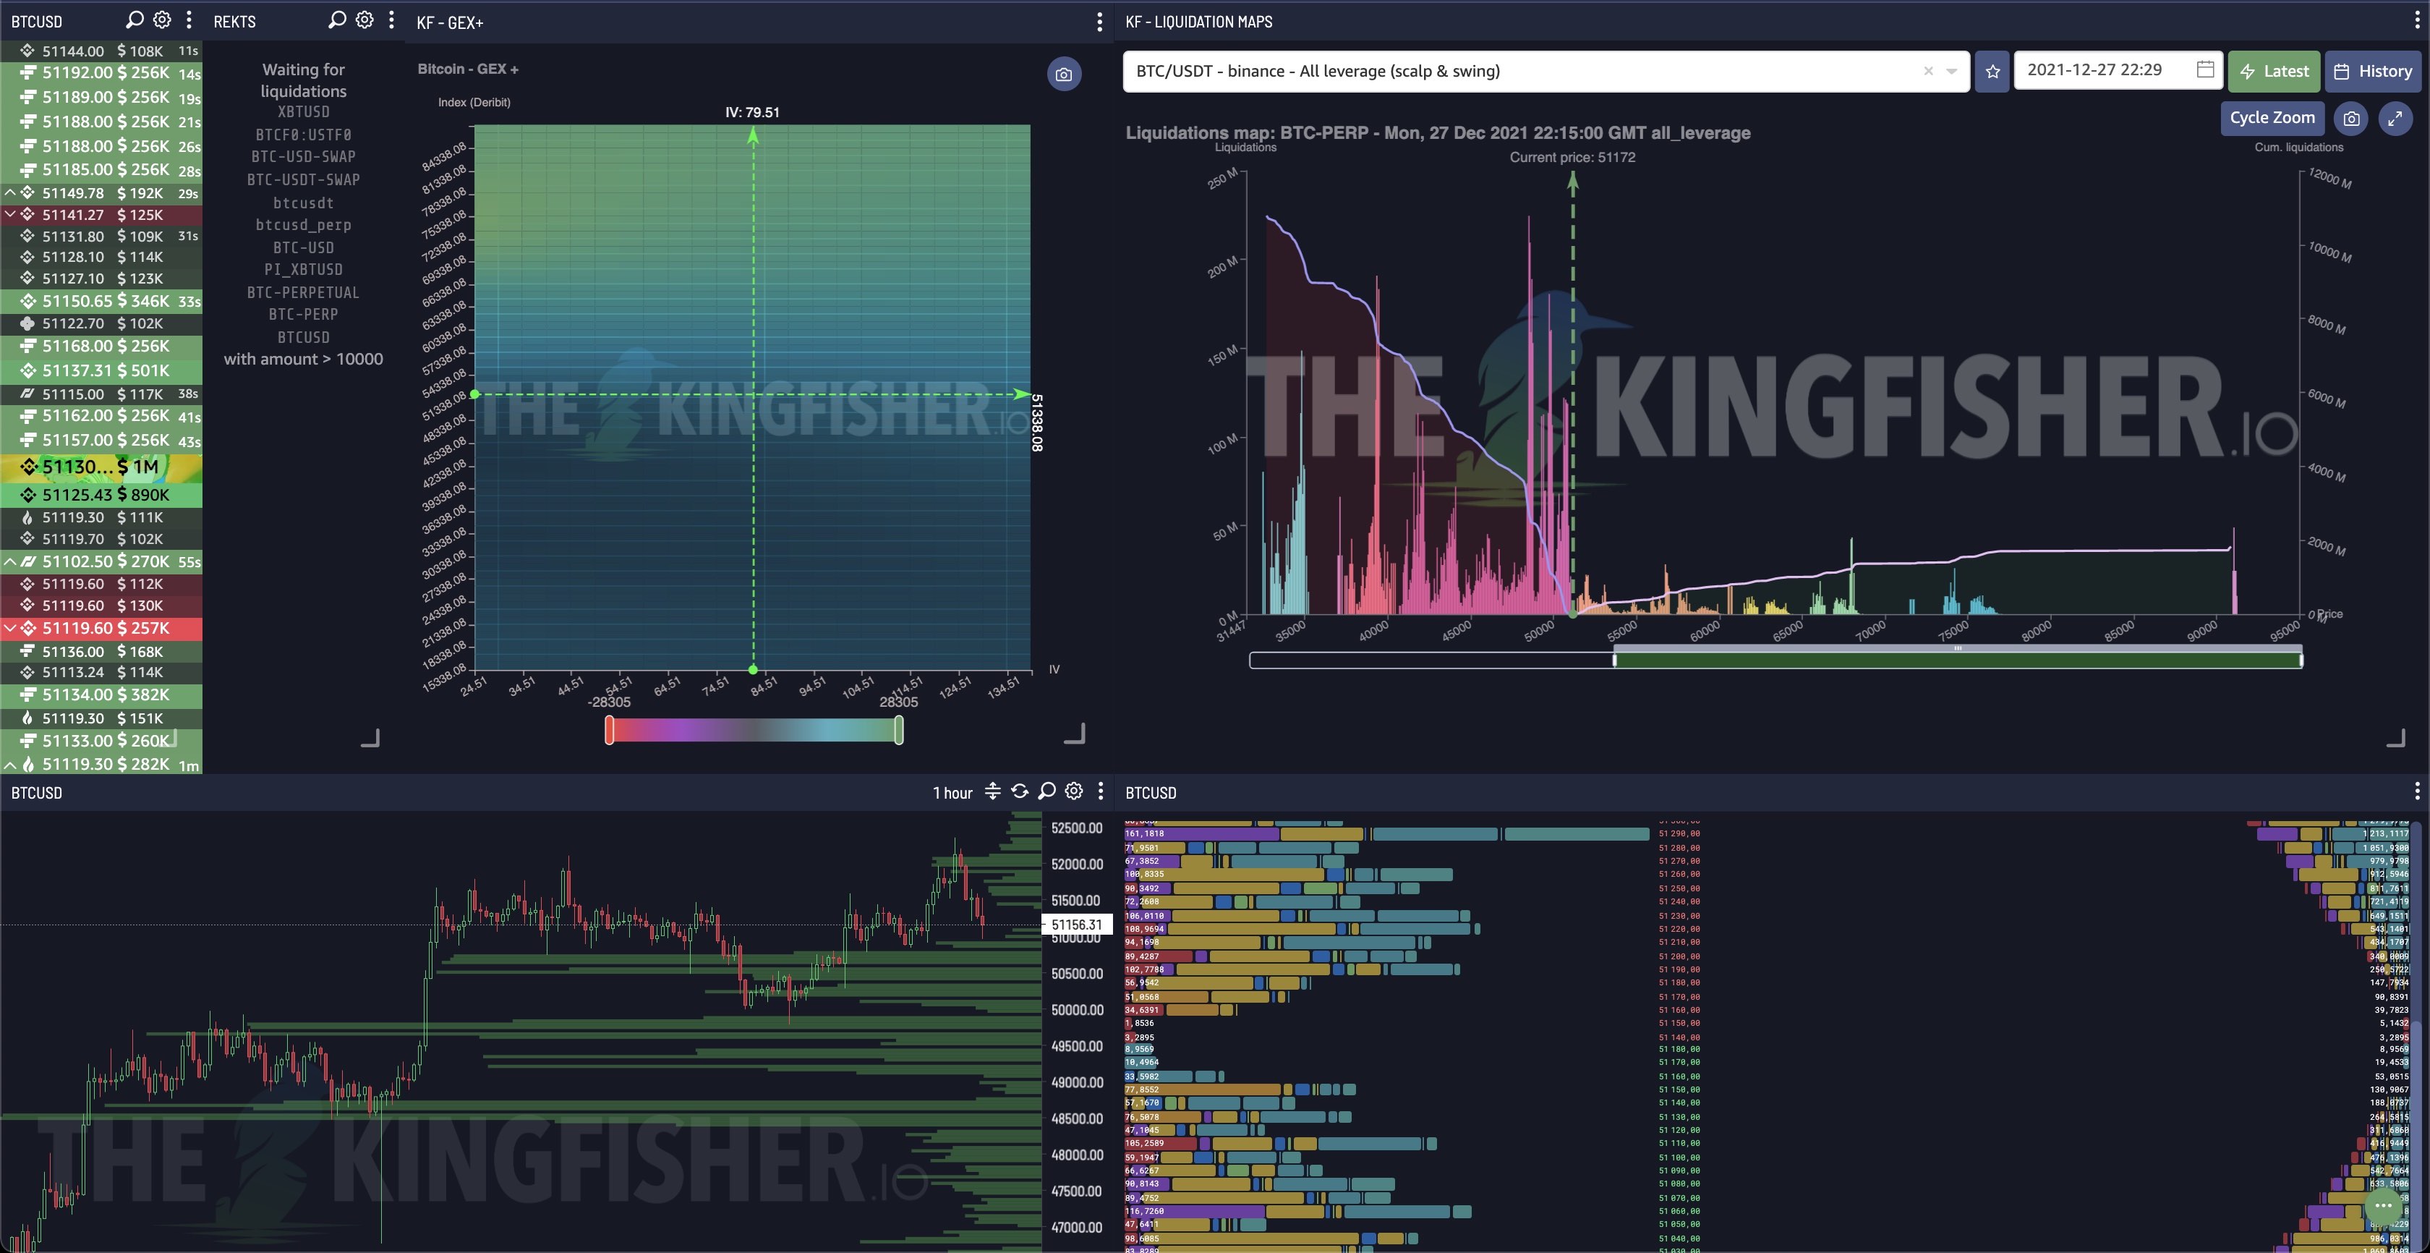This screenshot has width=2430, height=1253.
Task: Click the History button
Action: 2372,72
